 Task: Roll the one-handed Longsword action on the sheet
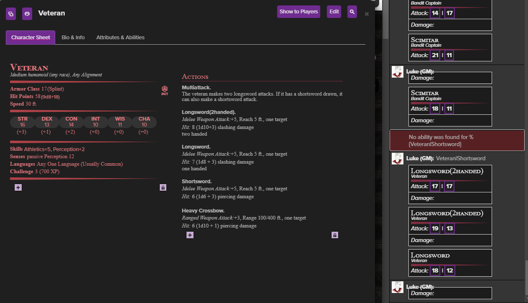tap(196, 147)
